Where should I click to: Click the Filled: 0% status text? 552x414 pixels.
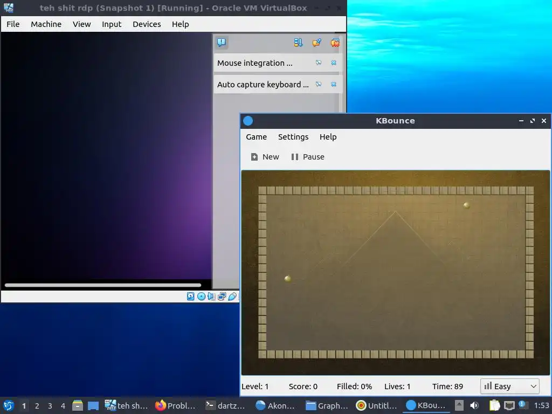(355, 387)
